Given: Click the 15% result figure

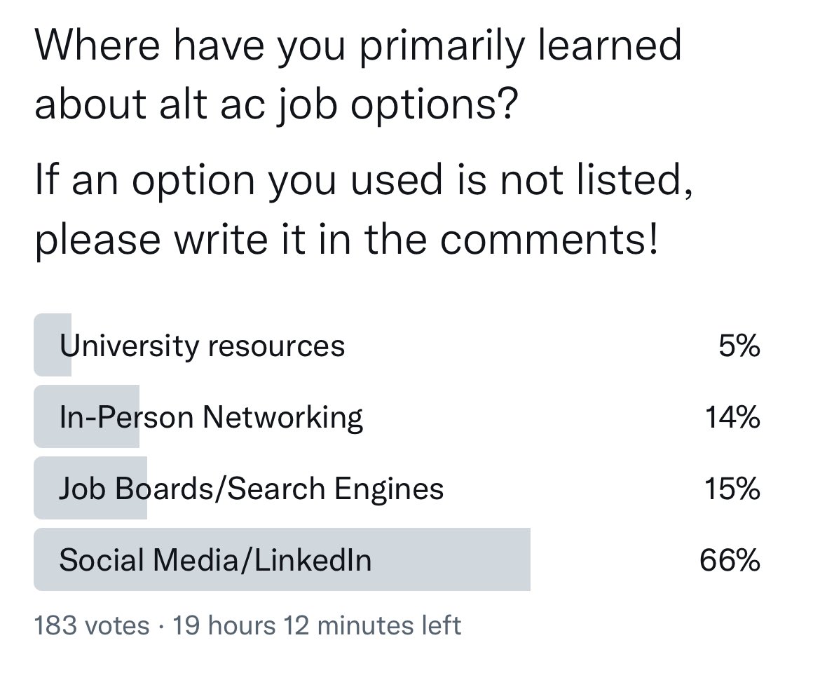Looking at the screenshot, I should point(732,489).
